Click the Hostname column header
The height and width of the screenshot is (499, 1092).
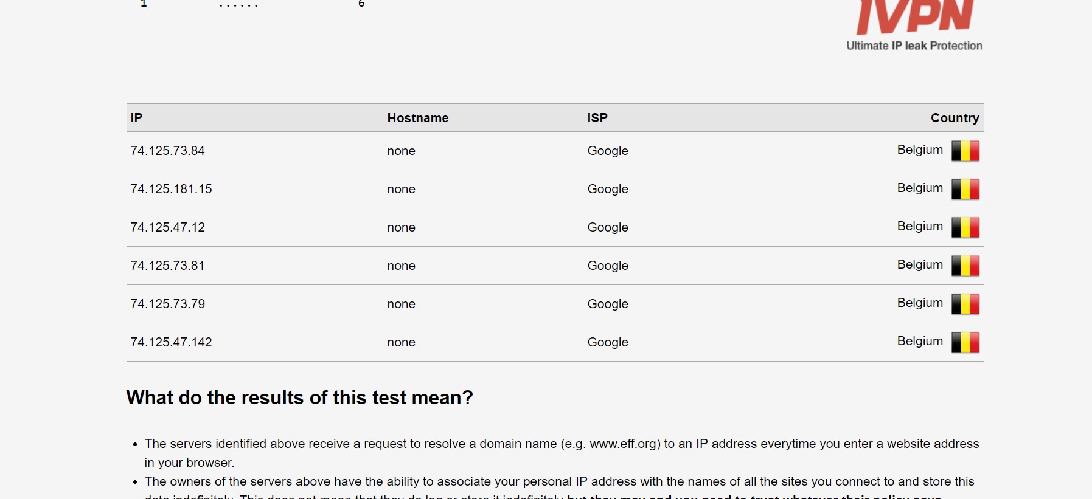click(418, 118)
